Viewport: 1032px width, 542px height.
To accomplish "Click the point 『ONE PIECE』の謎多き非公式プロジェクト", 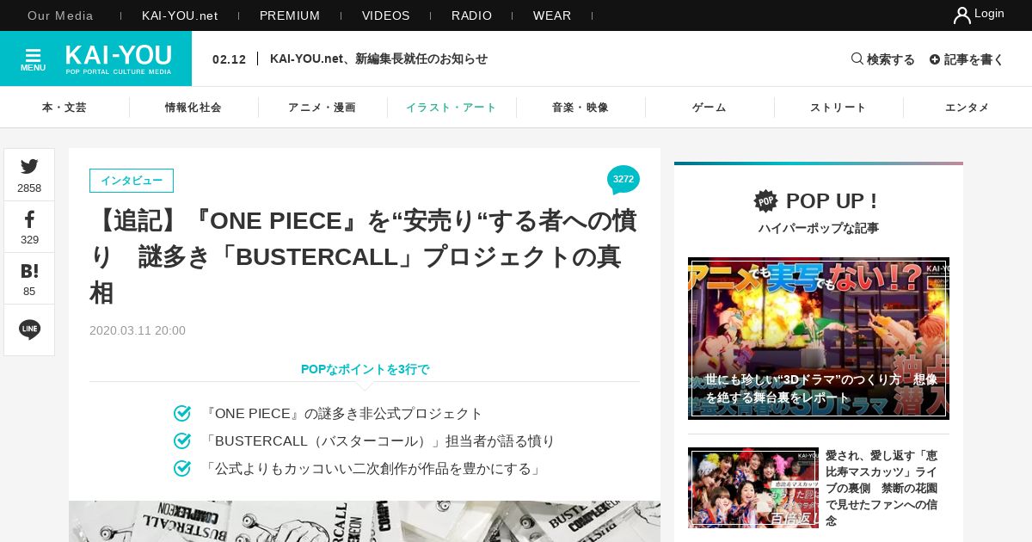I will pos(343,414).
